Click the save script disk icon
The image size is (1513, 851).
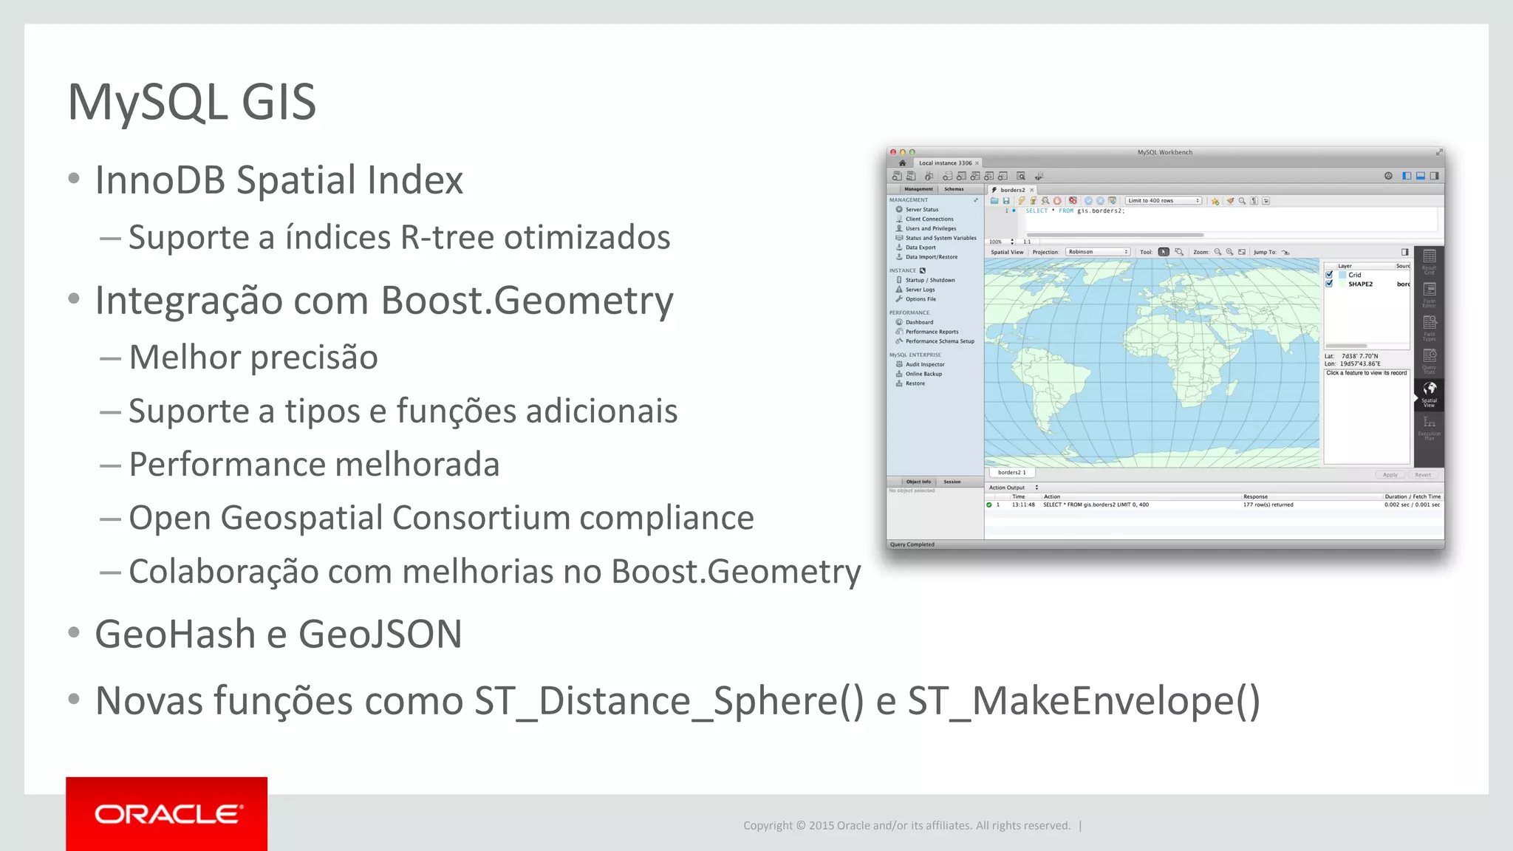(1006, 201)
